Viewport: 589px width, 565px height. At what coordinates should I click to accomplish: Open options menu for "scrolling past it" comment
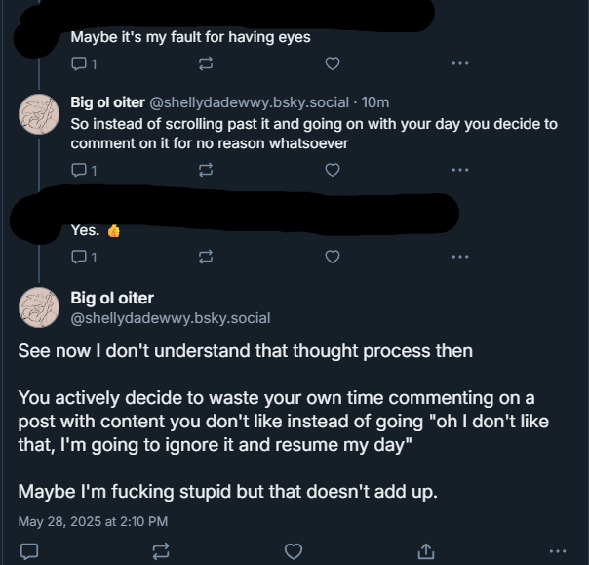(459, 170)
